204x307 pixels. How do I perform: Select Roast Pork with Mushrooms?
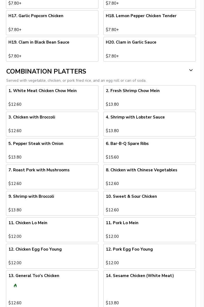52,177
